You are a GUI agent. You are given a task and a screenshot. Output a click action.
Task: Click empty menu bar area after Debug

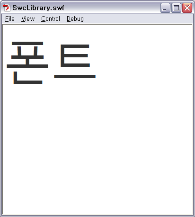pyautogui.click(x=138, y=19)
